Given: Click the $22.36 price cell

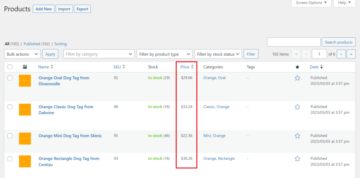Looking at the screenshot, I should pyautogui.click(x=187, y=136).
